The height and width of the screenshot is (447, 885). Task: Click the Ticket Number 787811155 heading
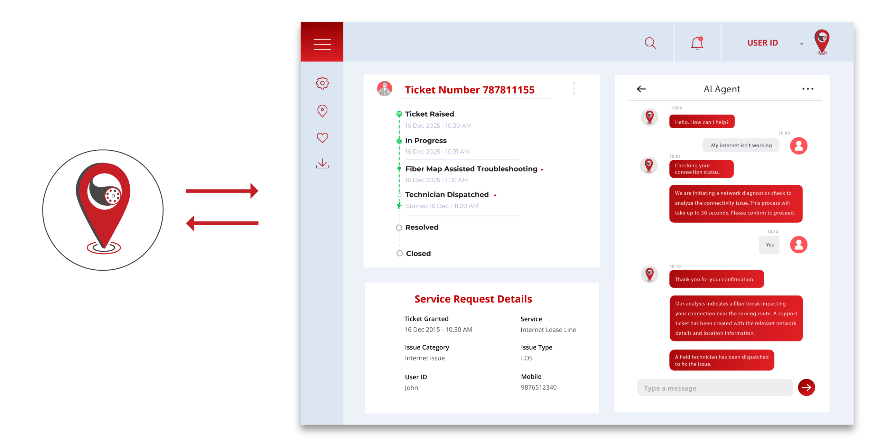469,90
